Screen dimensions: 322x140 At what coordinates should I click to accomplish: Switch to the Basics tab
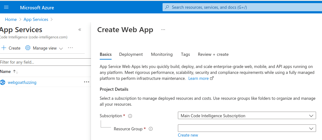(106, 55)
